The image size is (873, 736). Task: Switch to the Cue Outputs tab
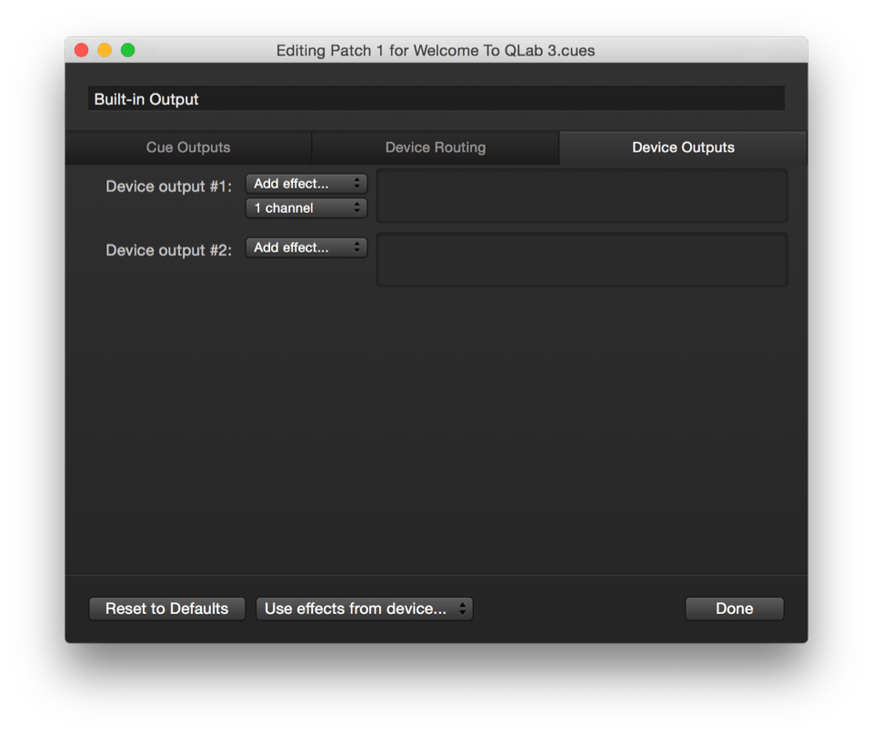point(188,147)
